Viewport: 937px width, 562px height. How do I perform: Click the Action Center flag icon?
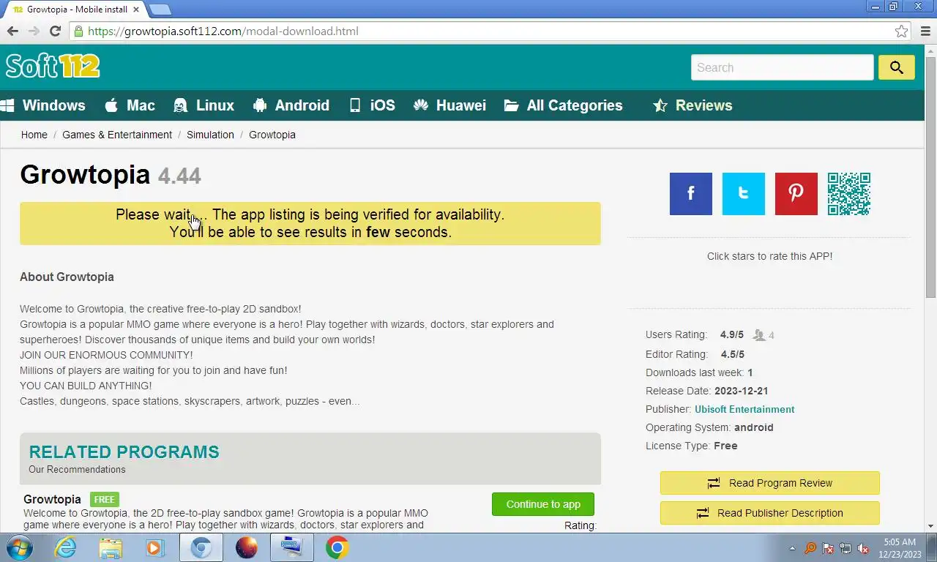click(x=828, y=548)
